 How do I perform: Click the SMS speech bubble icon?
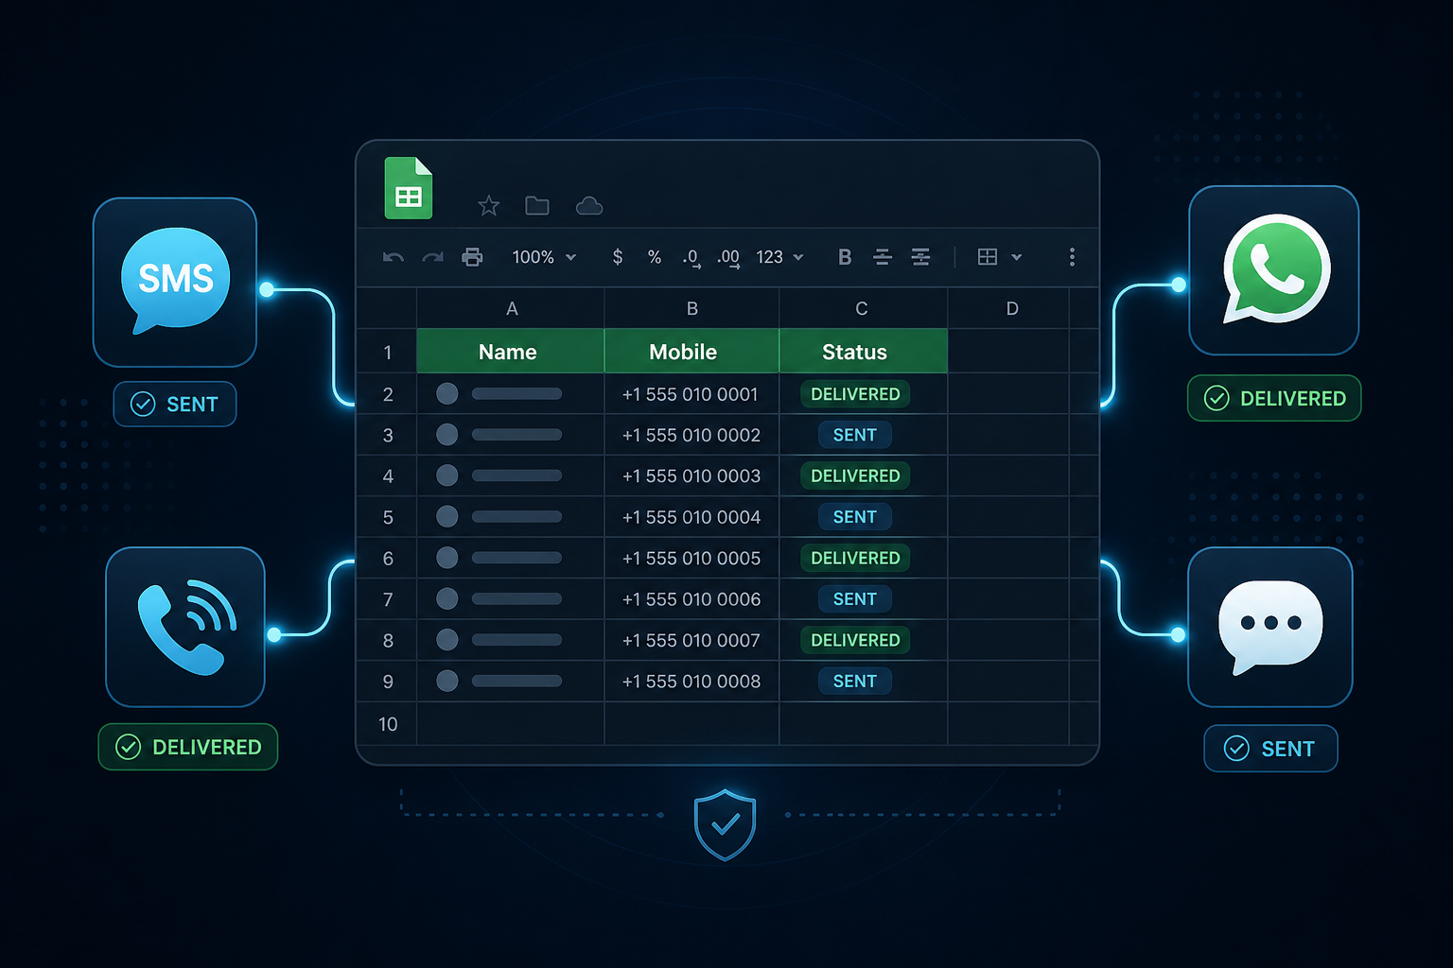click(x=175, y=282)
